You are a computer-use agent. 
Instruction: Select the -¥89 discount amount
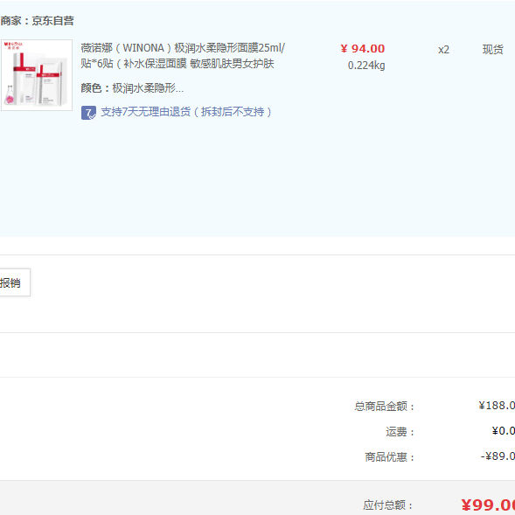tap(498, 456)
